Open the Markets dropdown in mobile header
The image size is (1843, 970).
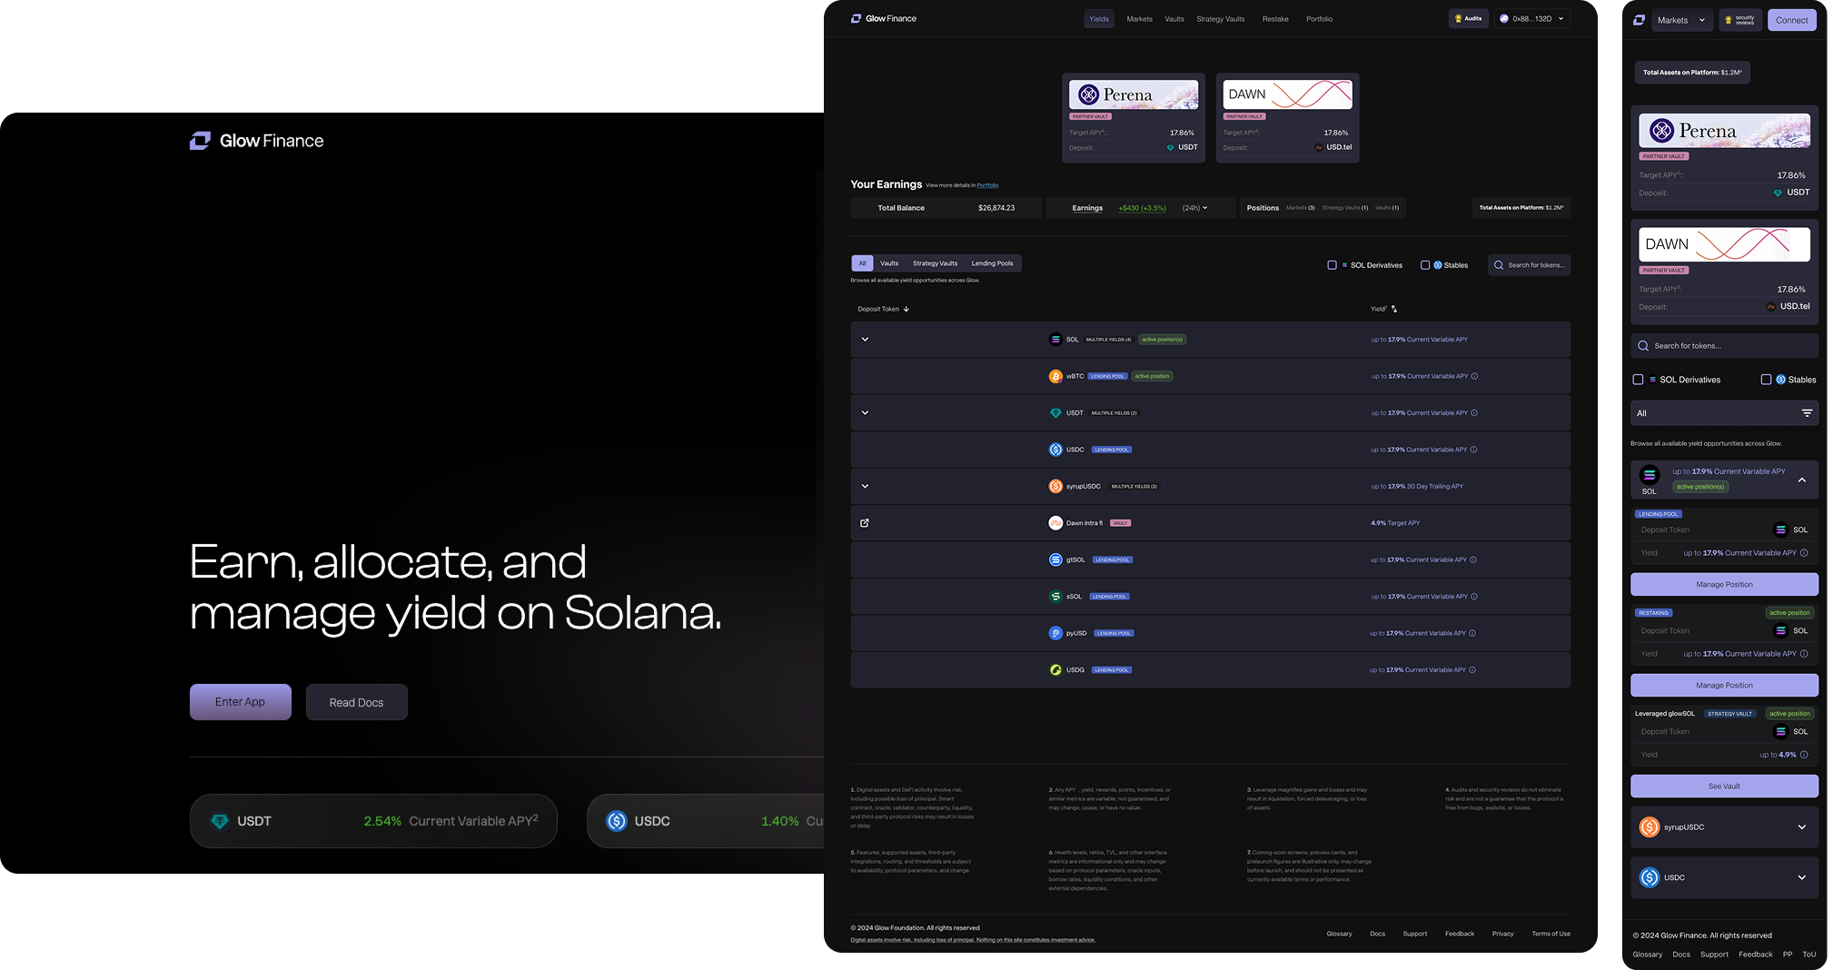tap(1681, 20)
